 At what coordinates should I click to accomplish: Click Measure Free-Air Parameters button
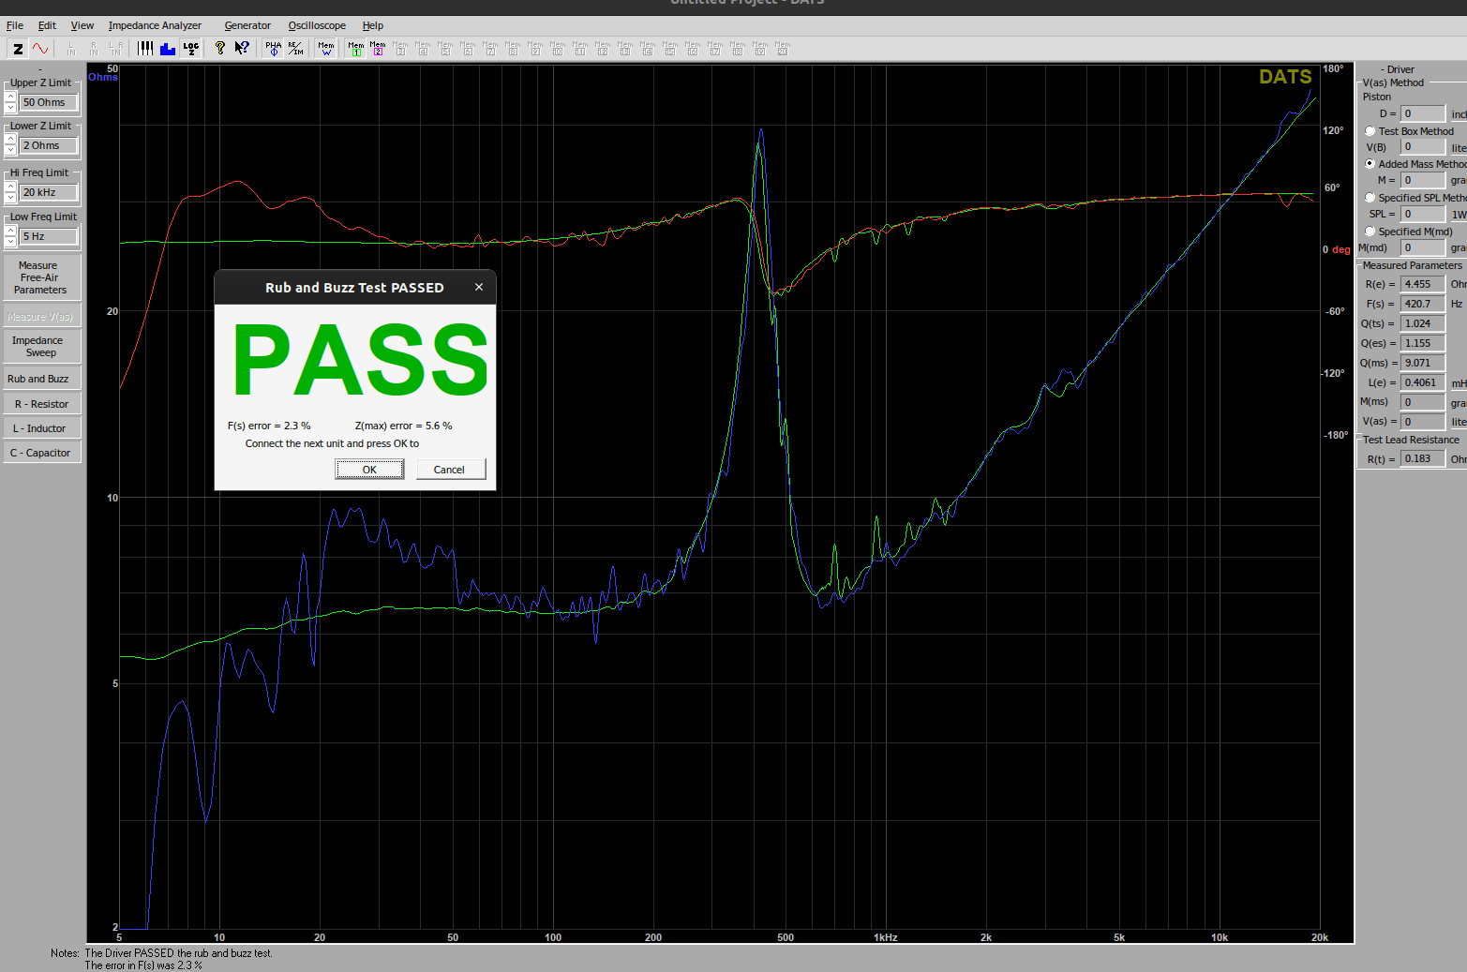click(x=41, y=277)
